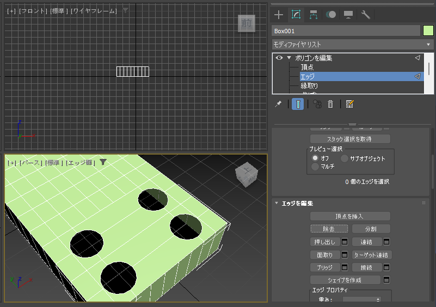The image size is (436, 307).
Task: Select the 縁取り sub-object level
Action: tap(309, 85)
